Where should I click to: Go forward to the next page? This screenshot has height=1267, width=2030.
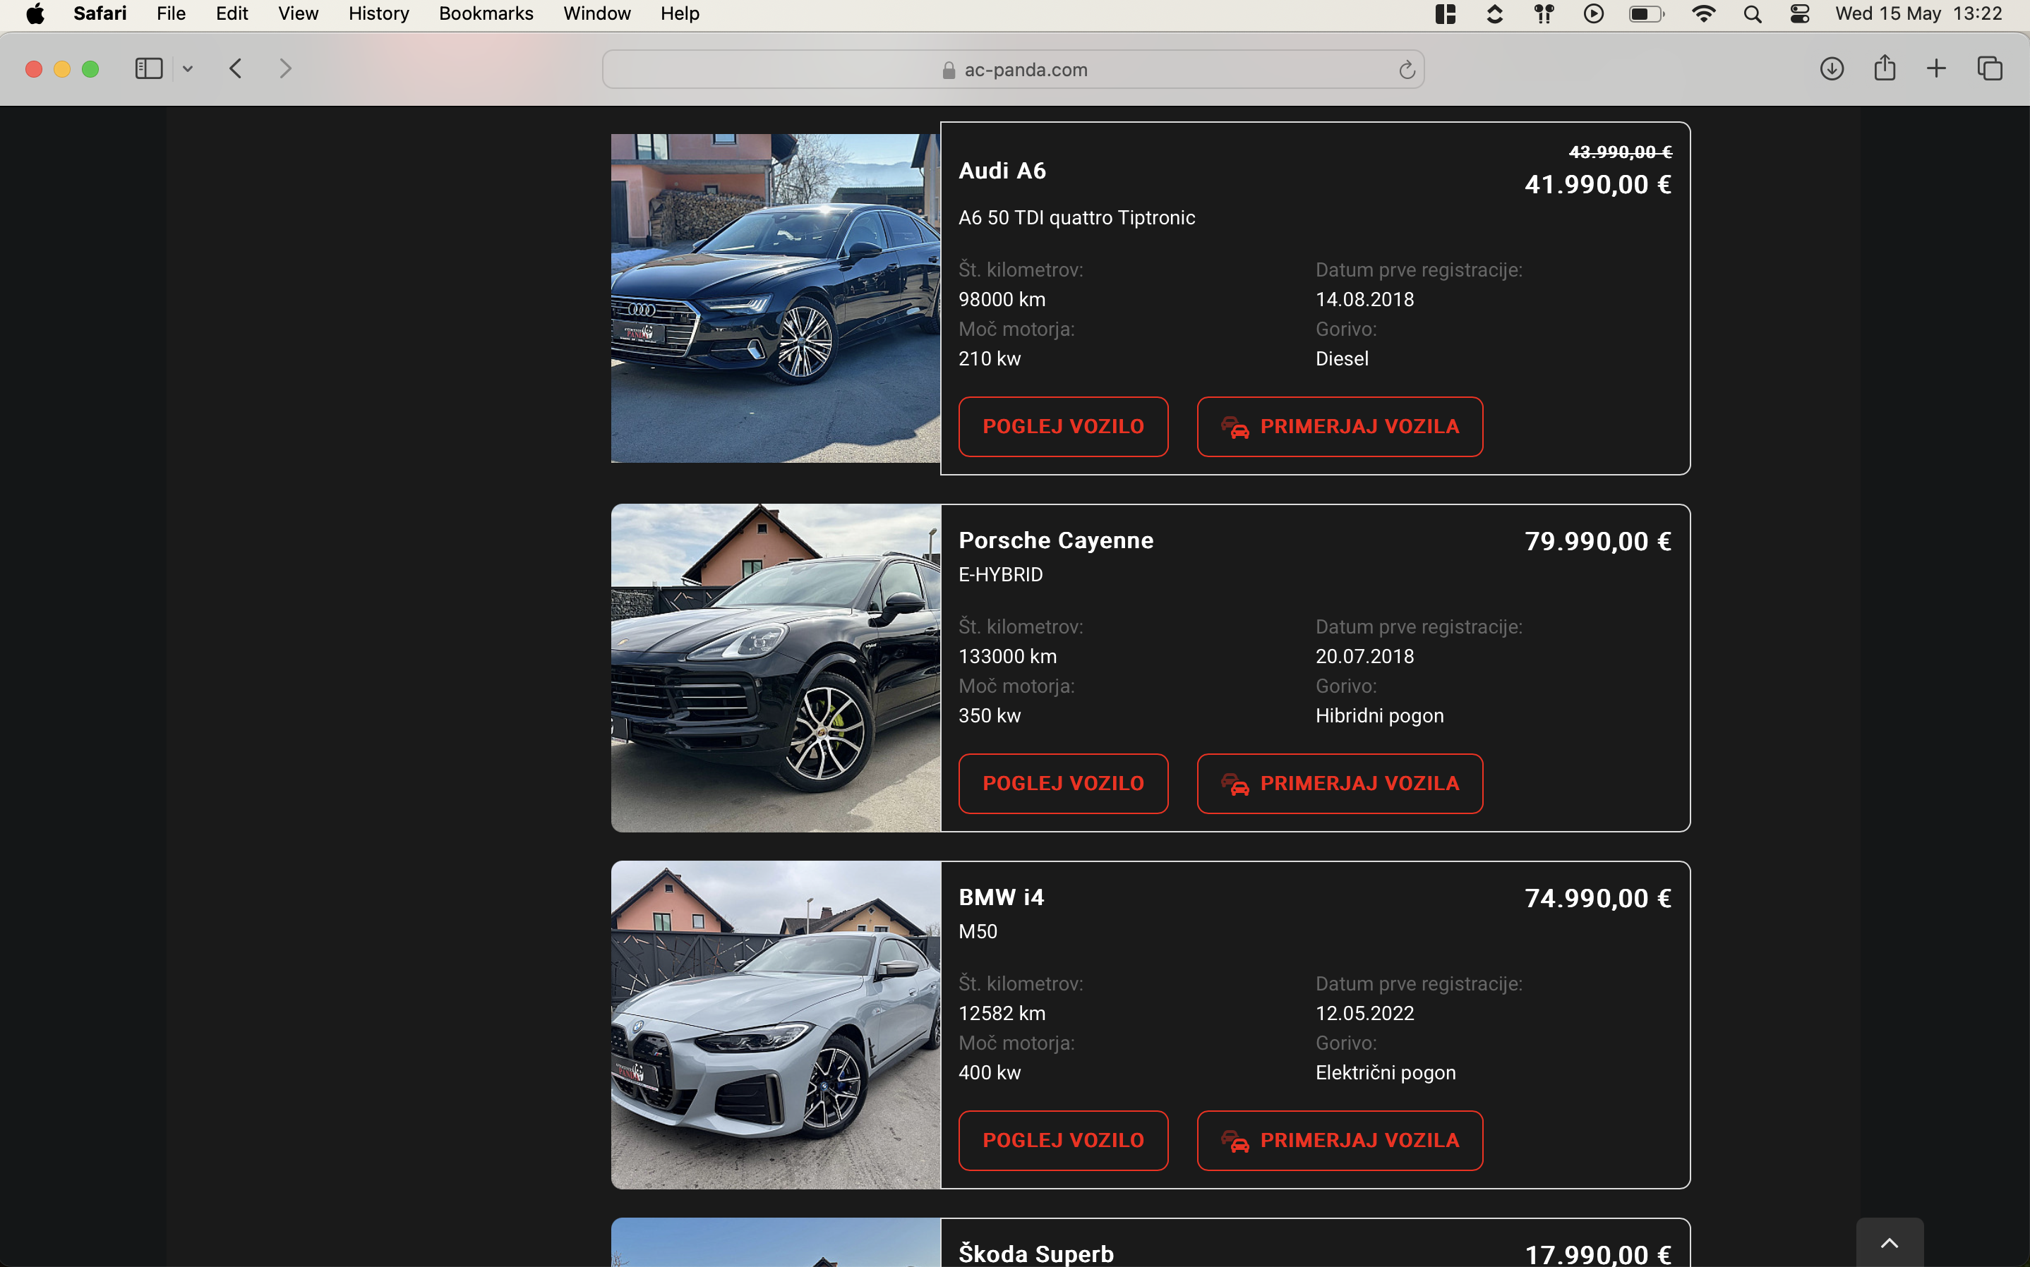(x=285, y=68)
